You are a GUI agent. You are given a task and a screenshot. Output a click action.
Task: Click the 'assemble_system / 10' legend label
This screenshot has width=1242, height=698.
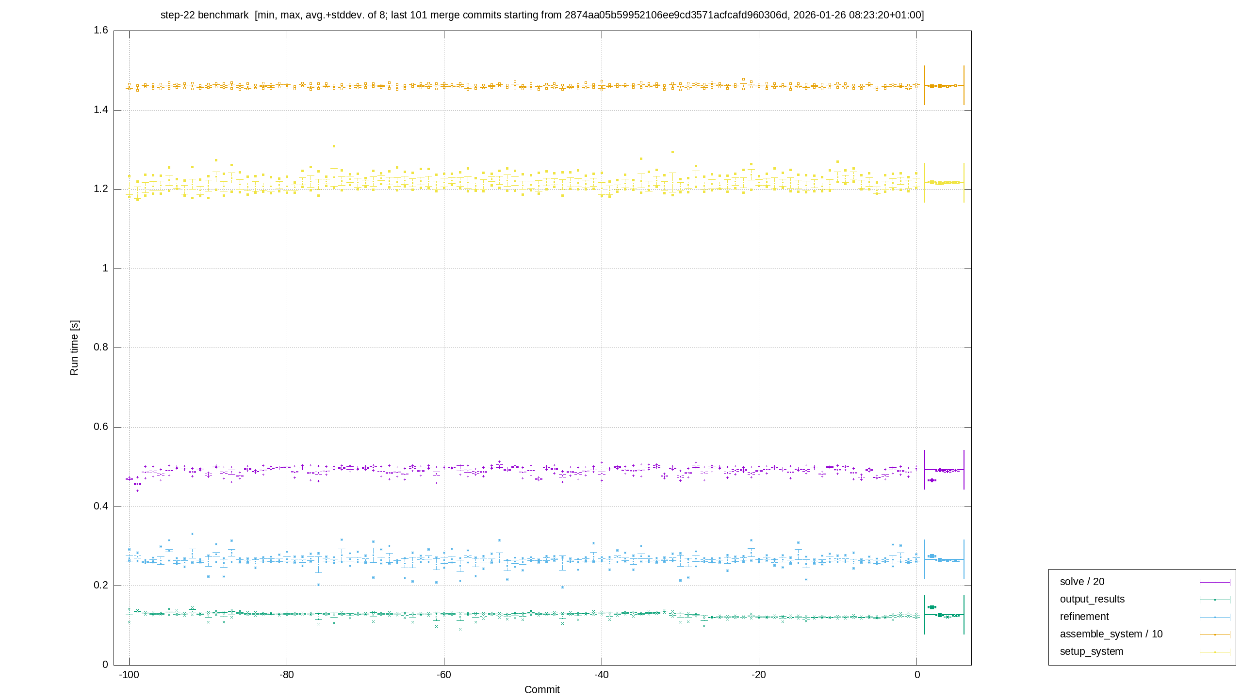tap(1111, 634)
